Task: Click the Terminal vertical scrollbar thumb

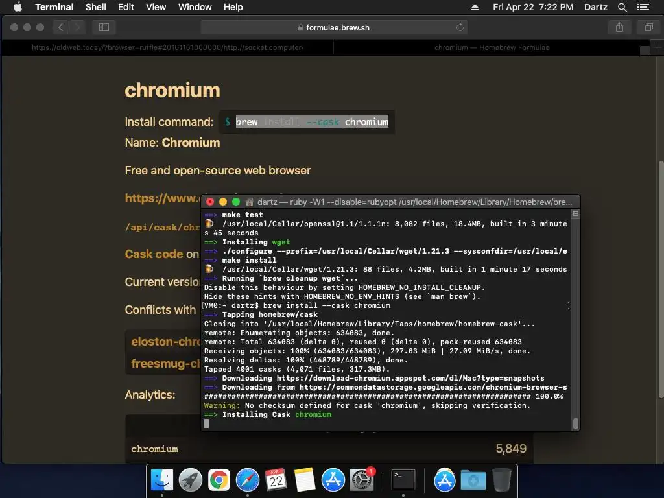Action: 576,423
